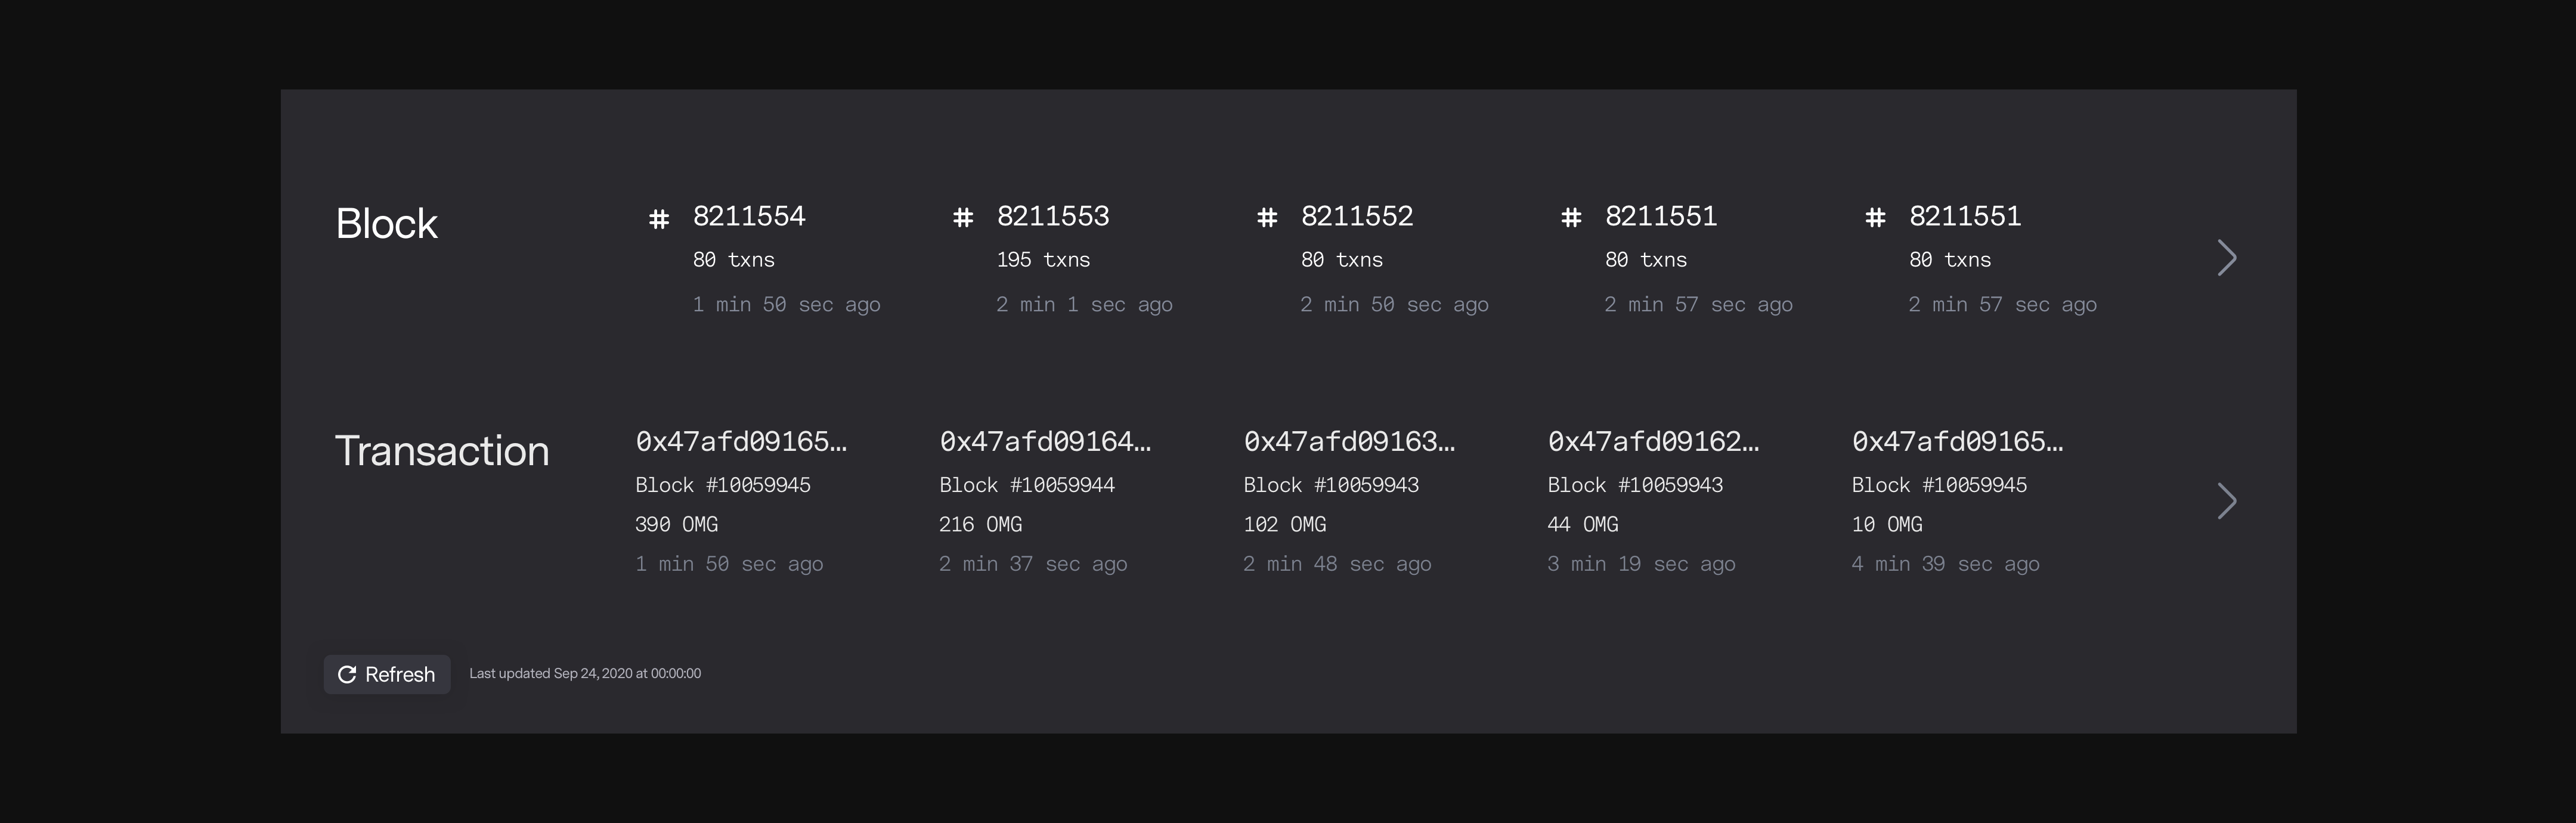Click the hash icon beside block 8211551
Screen dimensions: 2576x823
(1573, 217)
